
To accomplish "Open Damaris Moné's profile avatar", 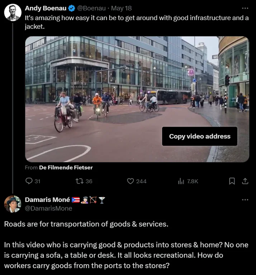I will (13, 204).
